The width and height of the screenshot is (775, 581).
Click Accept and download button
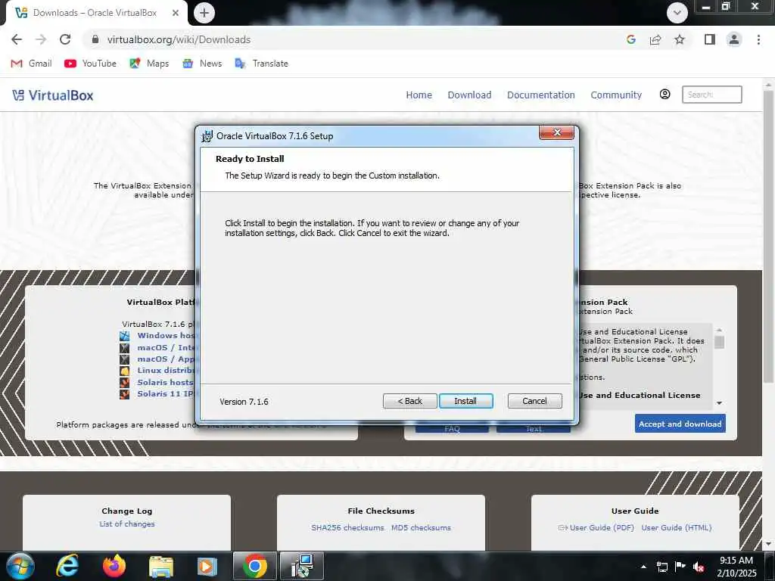pyautogui.click(x=680, y=424)
